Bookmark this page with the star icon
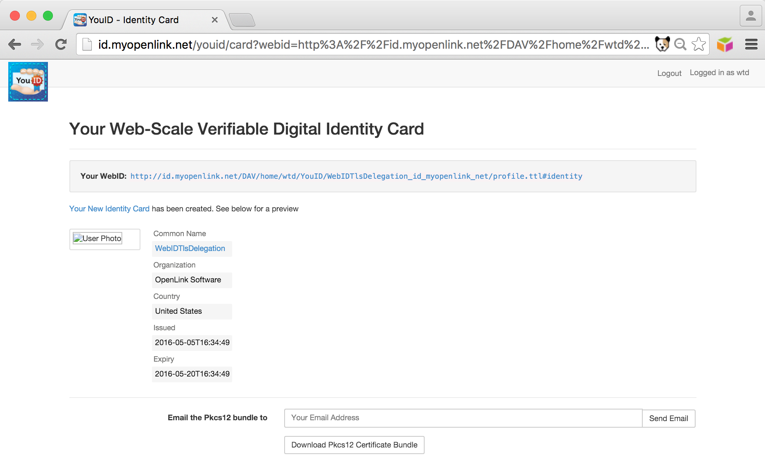The height and width of the screenshot is (464, 765). (698, 44)
